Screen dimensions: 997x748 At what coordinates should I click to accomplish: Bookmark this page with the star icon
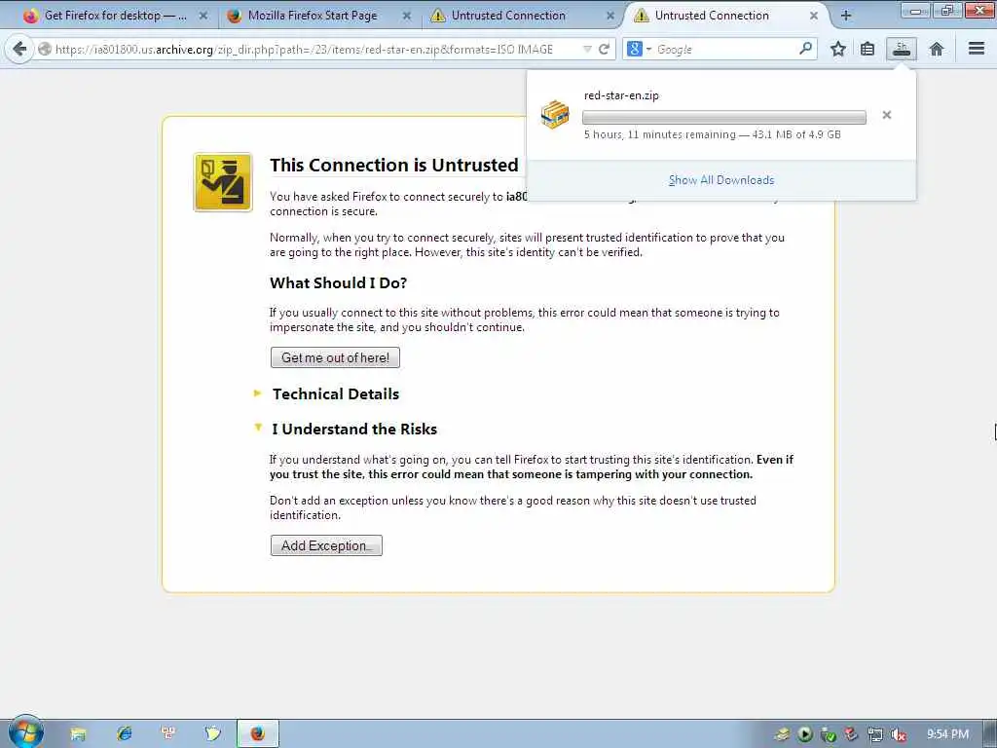tap(838, 49)
